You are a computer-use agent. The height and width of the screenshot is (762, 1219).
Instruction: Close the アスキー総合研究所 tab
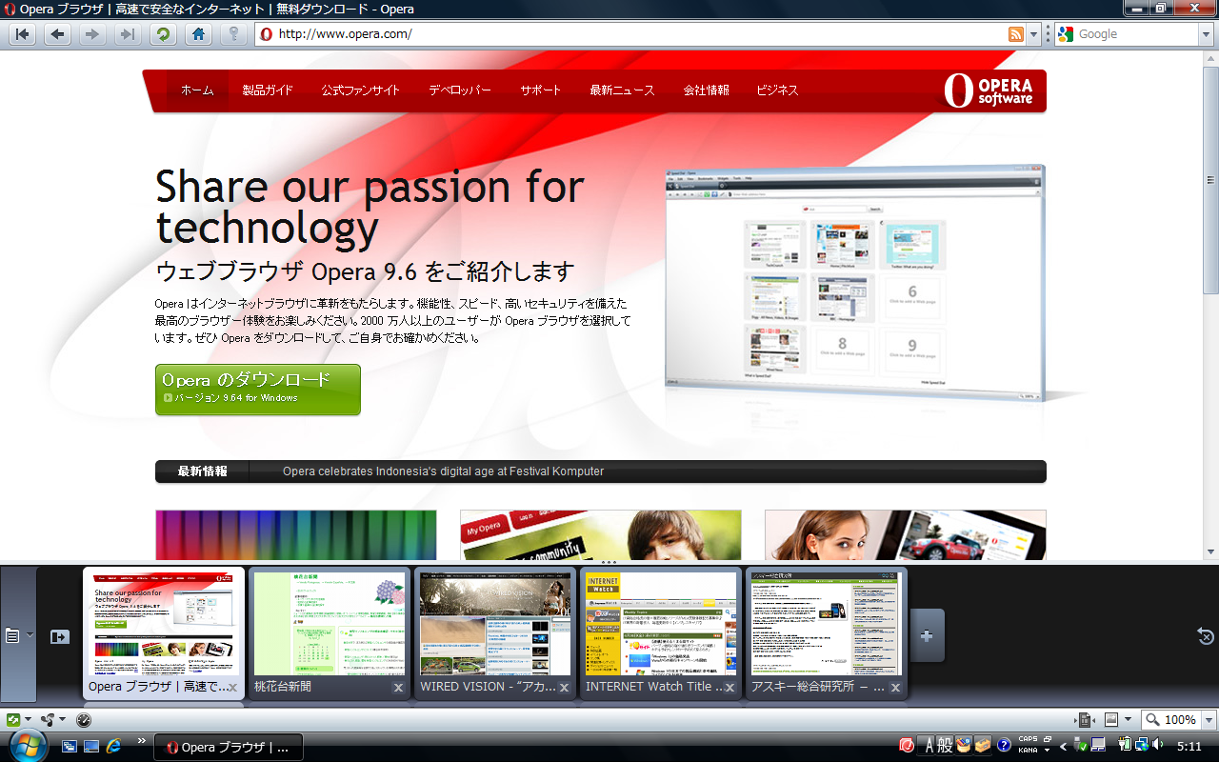pos(896,688)
